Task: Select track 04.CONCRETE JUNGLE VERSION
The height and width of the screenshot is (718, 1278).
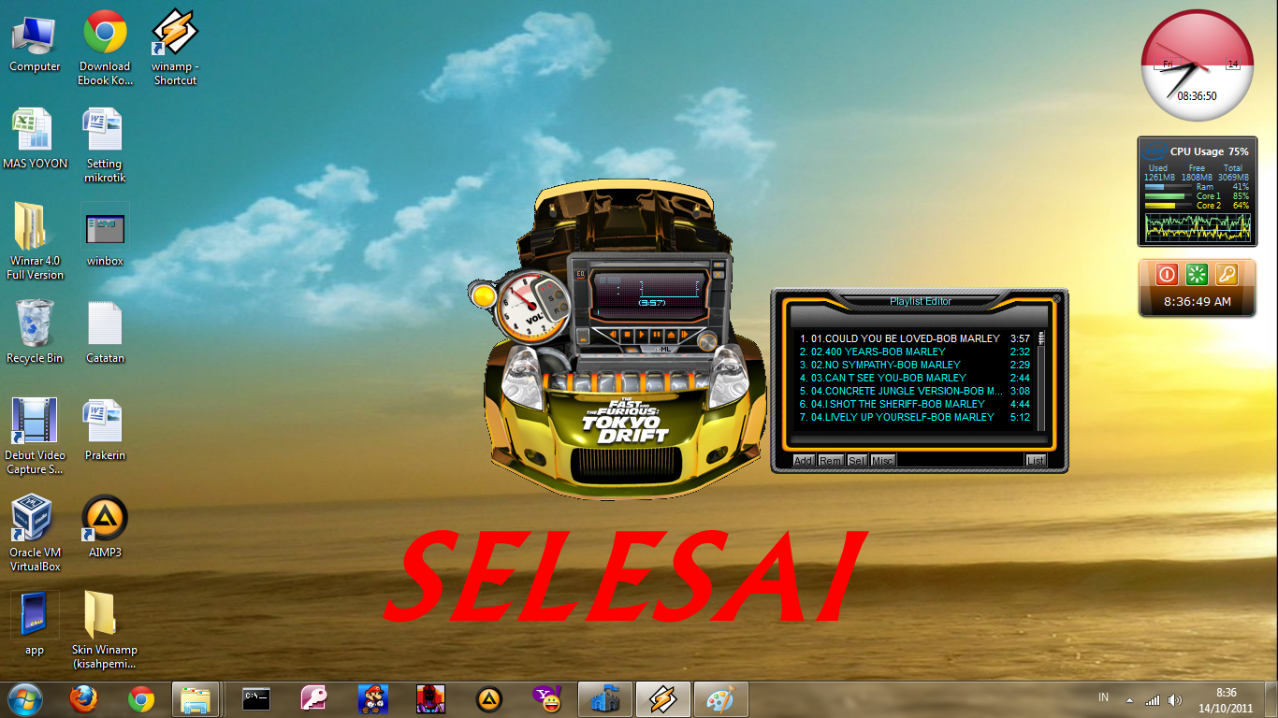Action: coord(915,391)
